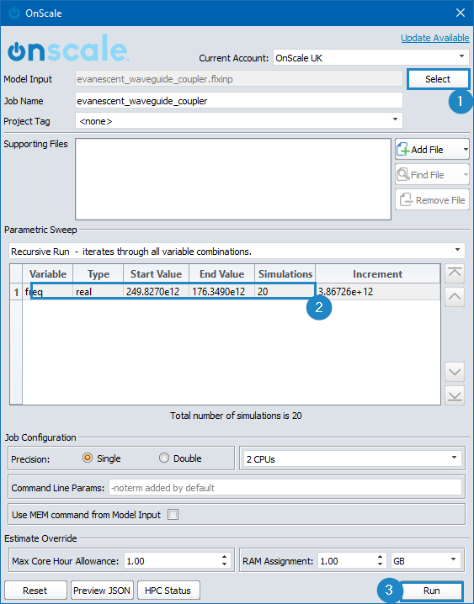This screenshot has width=474, height=604.
Task: Move sweep row to bottom arrow
Action: 455,395
